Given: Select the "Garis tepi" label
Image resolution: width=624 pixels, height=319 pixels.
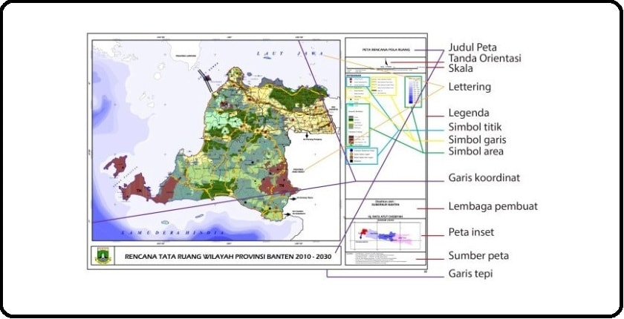Looking at the screenshot, I should click(468, 274).
